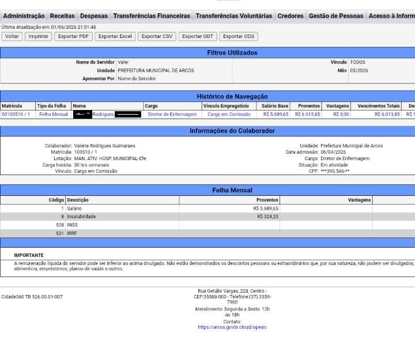Click the Exportar CSV button
Screen dimensions: 415x356
click(157, 36)
